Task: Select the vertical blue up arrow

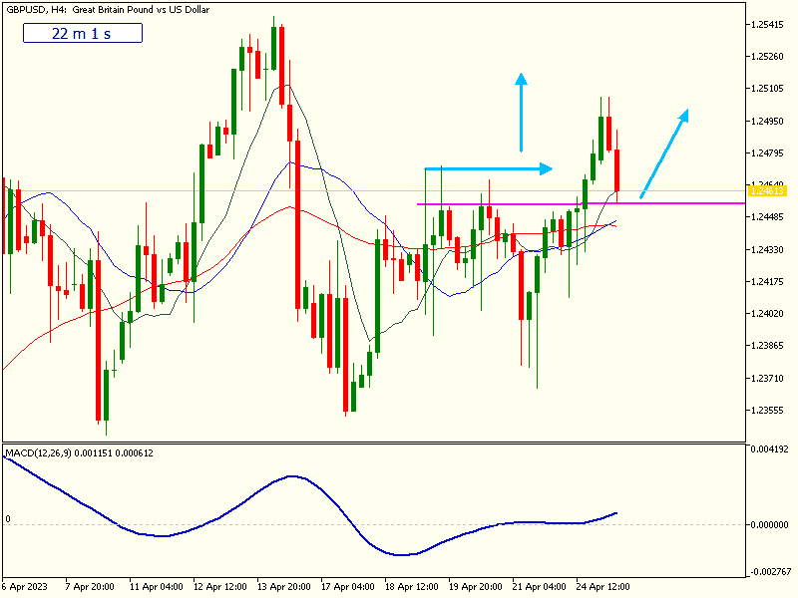Action: (x=520, y=115)
